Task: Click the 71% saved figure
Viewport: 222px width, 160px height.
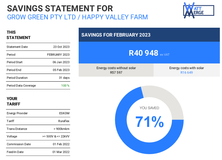Action: tap(149, 122)
